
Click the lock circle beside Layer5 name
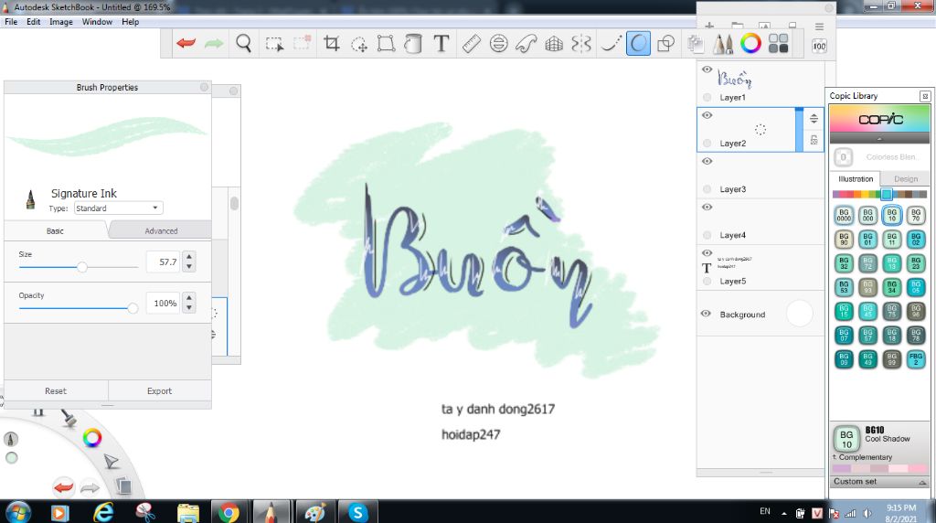pos(707,282)
